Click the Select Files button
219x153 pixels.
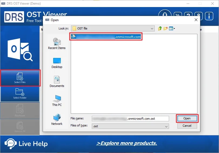tap(20, 78)
